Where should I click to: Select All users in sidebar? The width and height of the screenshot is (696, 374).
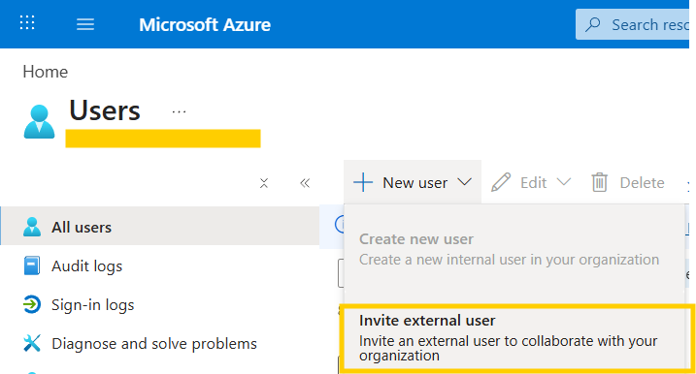tap(160, 227)
